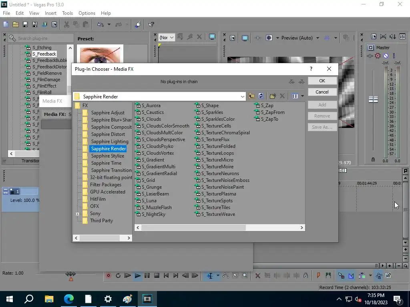The height and width of the screenshot is (307, 410).
Task: Toggle Ignore Event Grouping icon
Action: click(x=388, y=275)
